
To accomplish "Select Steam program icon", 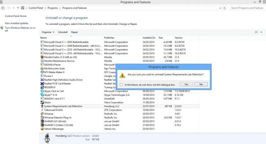I will (x=42, y=102).
